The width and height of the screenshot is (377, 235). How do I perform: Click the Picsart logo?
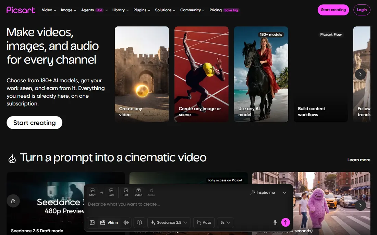click(21, 10)
